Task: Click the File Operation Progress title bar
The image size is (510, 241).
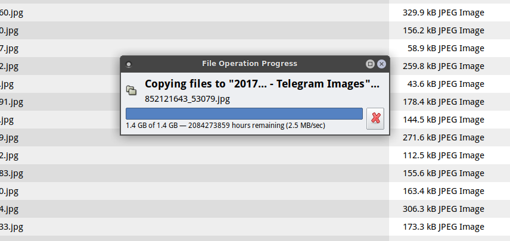Action: [x=249, y=64]
